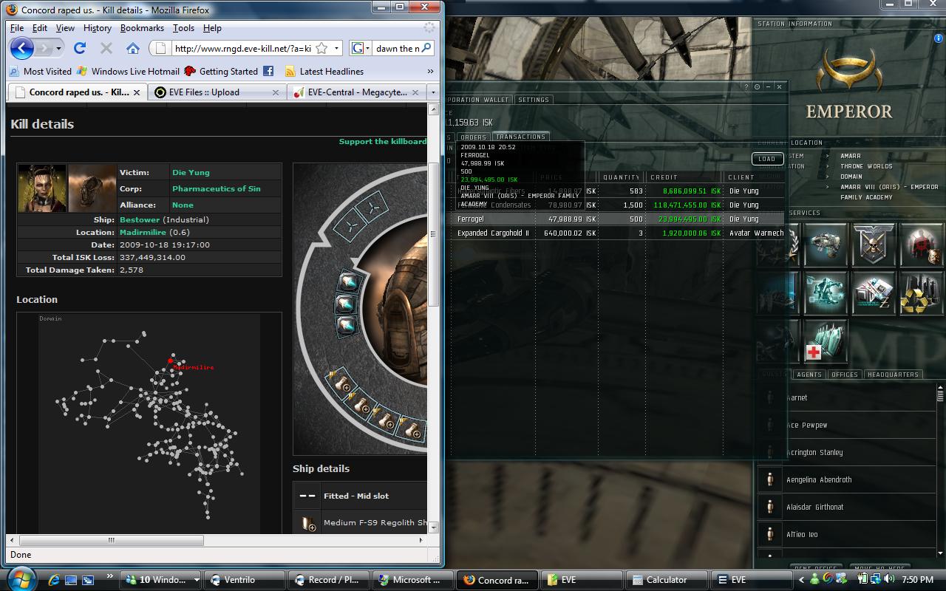Click Alaisdar Girthonat's guest icon
946x591 pixels.
click(770, 508)
